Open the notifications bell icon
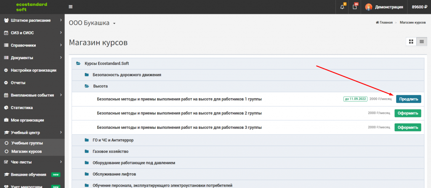Viewport: 431px width, 188px height. (x=342, y=7)
